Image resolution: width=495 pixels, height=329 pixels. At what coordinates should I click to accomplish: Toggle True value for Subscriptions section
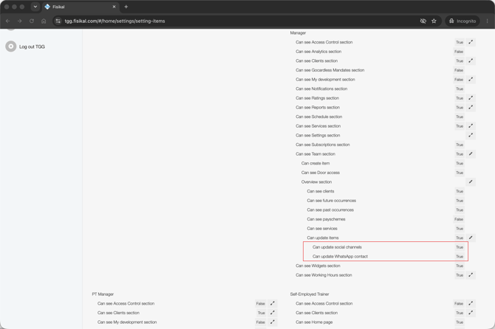pyautogui.click(x=460, y=145)
